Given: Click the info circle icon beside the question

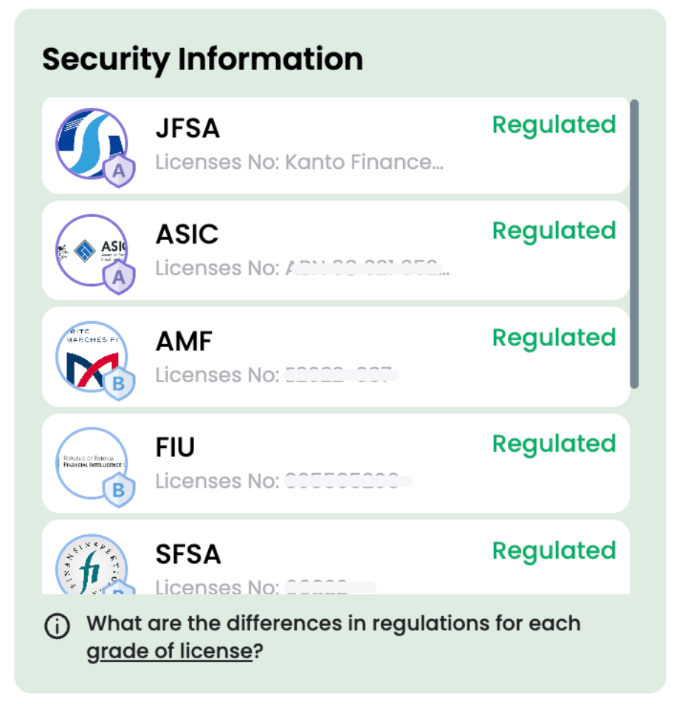Looking at the screenshot, I should click(x=58, y=627).
